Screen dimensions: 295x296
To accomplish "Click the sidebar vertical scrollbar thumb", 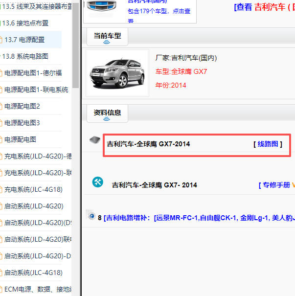I will 75,46.
